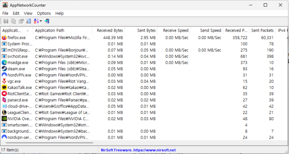
Task: Click the nordvpn-service icon
Action: point(4,138)
